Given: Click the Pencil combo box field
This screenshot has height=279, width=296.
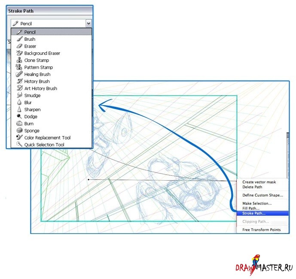Looking at the screenshot, I should [x=48, y=24].
